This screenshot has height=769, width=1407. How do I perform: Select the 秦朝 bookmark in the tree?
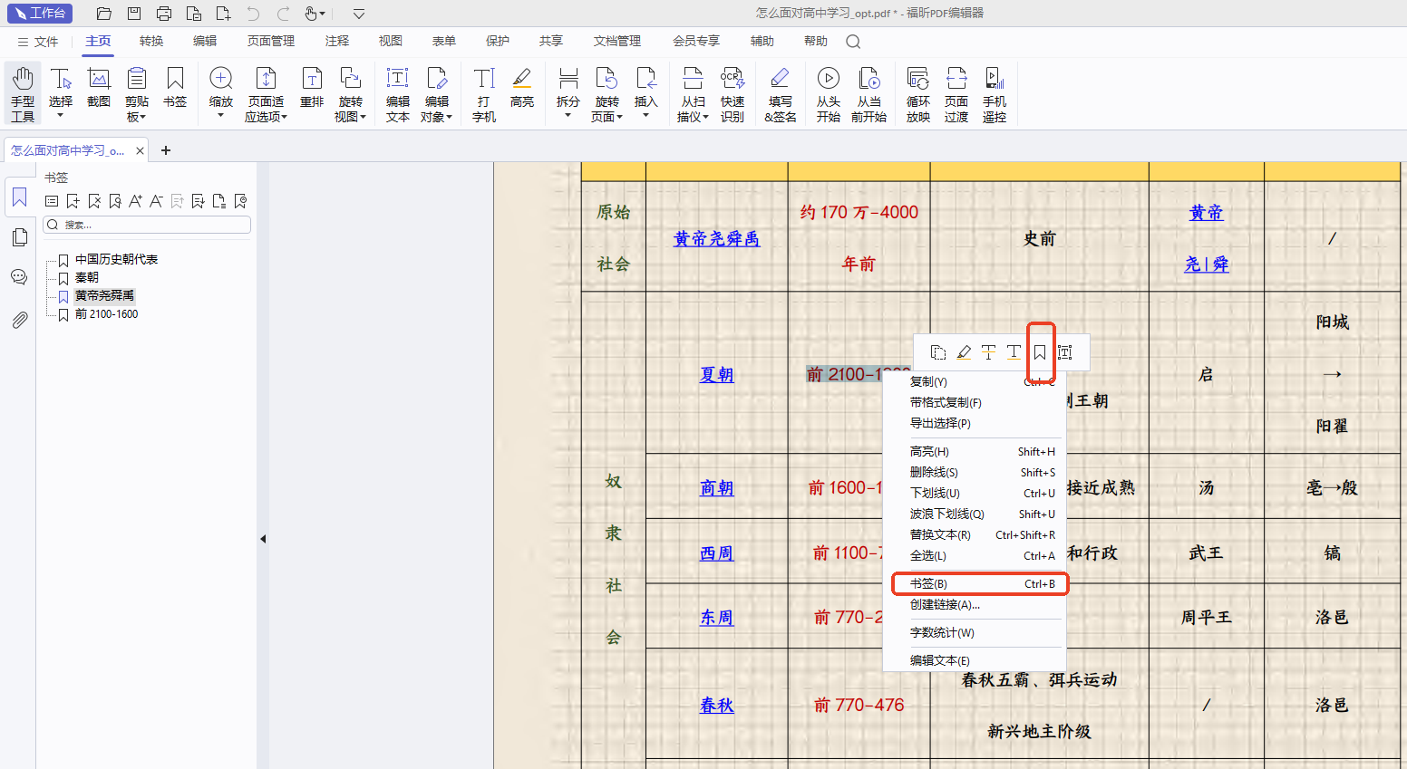pyautogui.click(x=87, y=278)
